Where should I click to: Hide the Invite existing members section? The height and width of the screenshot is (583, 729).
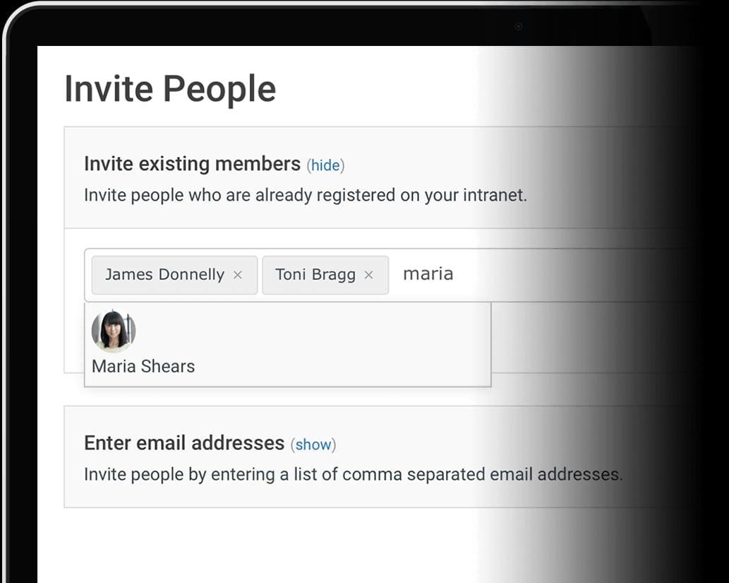point(325,165)
